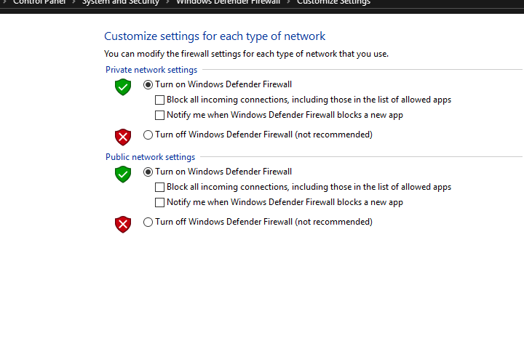Click the Customize settings for each type of network heading
The height and width of the screenshot is (349, 524).
pos(215,36)
